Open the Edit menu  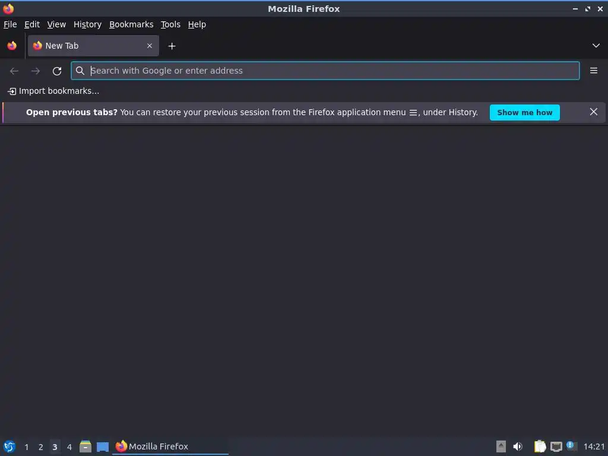32,24
